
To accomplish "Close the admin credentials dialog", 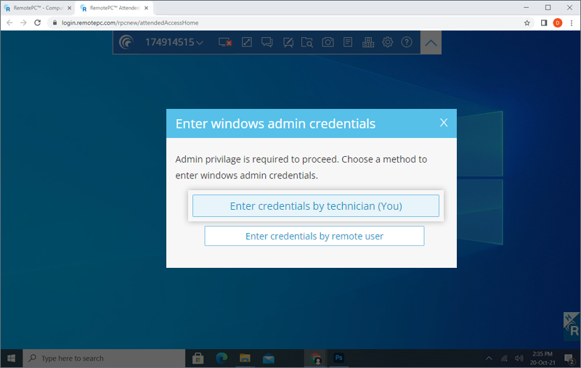I will coord(444,123).
